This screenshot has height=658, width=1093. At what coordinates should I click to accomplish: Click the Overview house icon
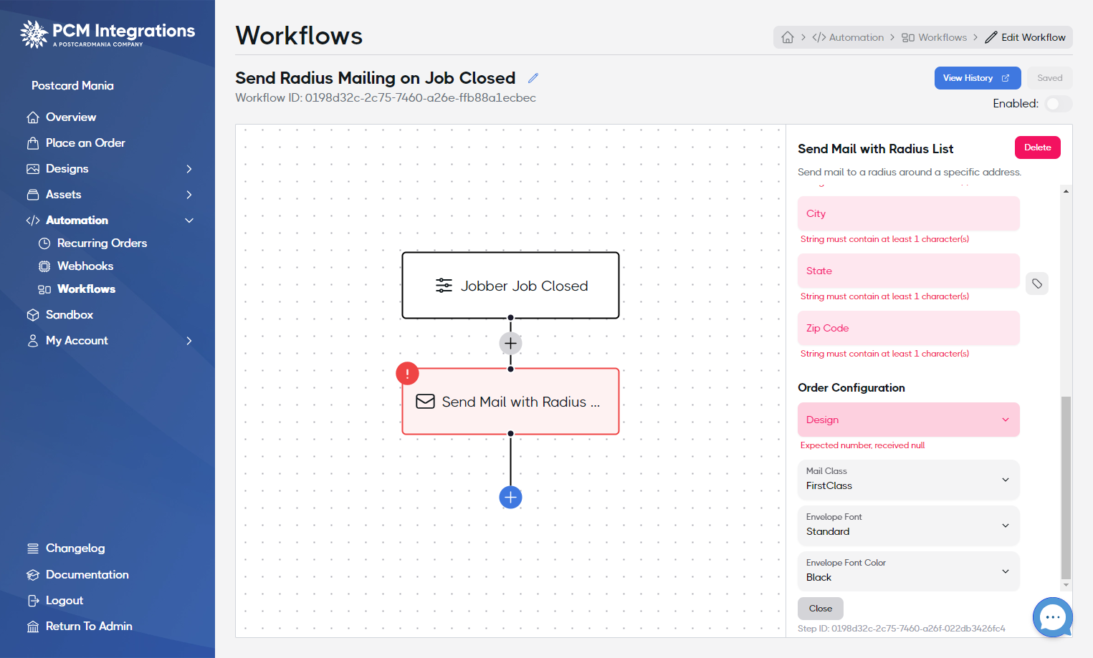33,117
